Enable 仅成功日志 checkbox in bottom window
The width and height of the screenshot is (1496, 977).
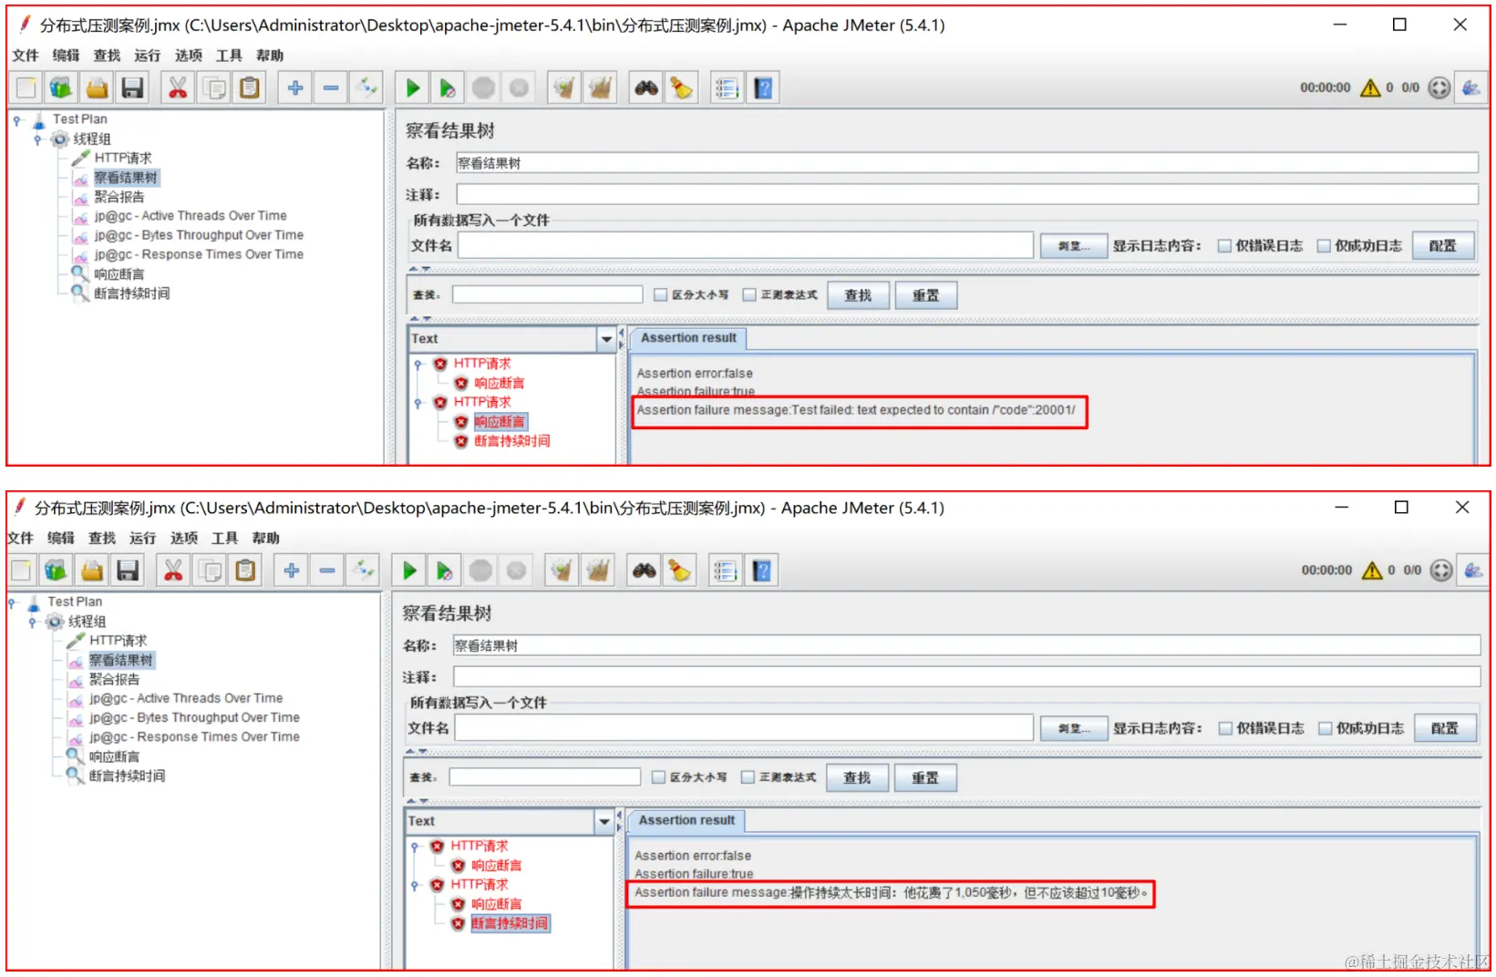(x=1326, y=728)
